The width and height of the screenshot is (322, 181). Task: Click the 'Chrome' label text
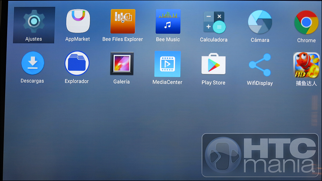point(306,40)
